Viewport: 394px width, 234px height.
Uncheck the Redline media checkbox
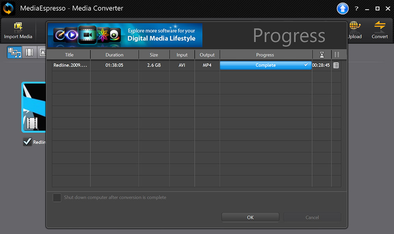[28, 142]
